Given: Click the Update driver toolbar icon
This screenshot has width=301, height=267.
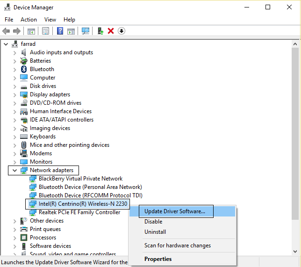Looking at the screenshot, I should point(100,31).
